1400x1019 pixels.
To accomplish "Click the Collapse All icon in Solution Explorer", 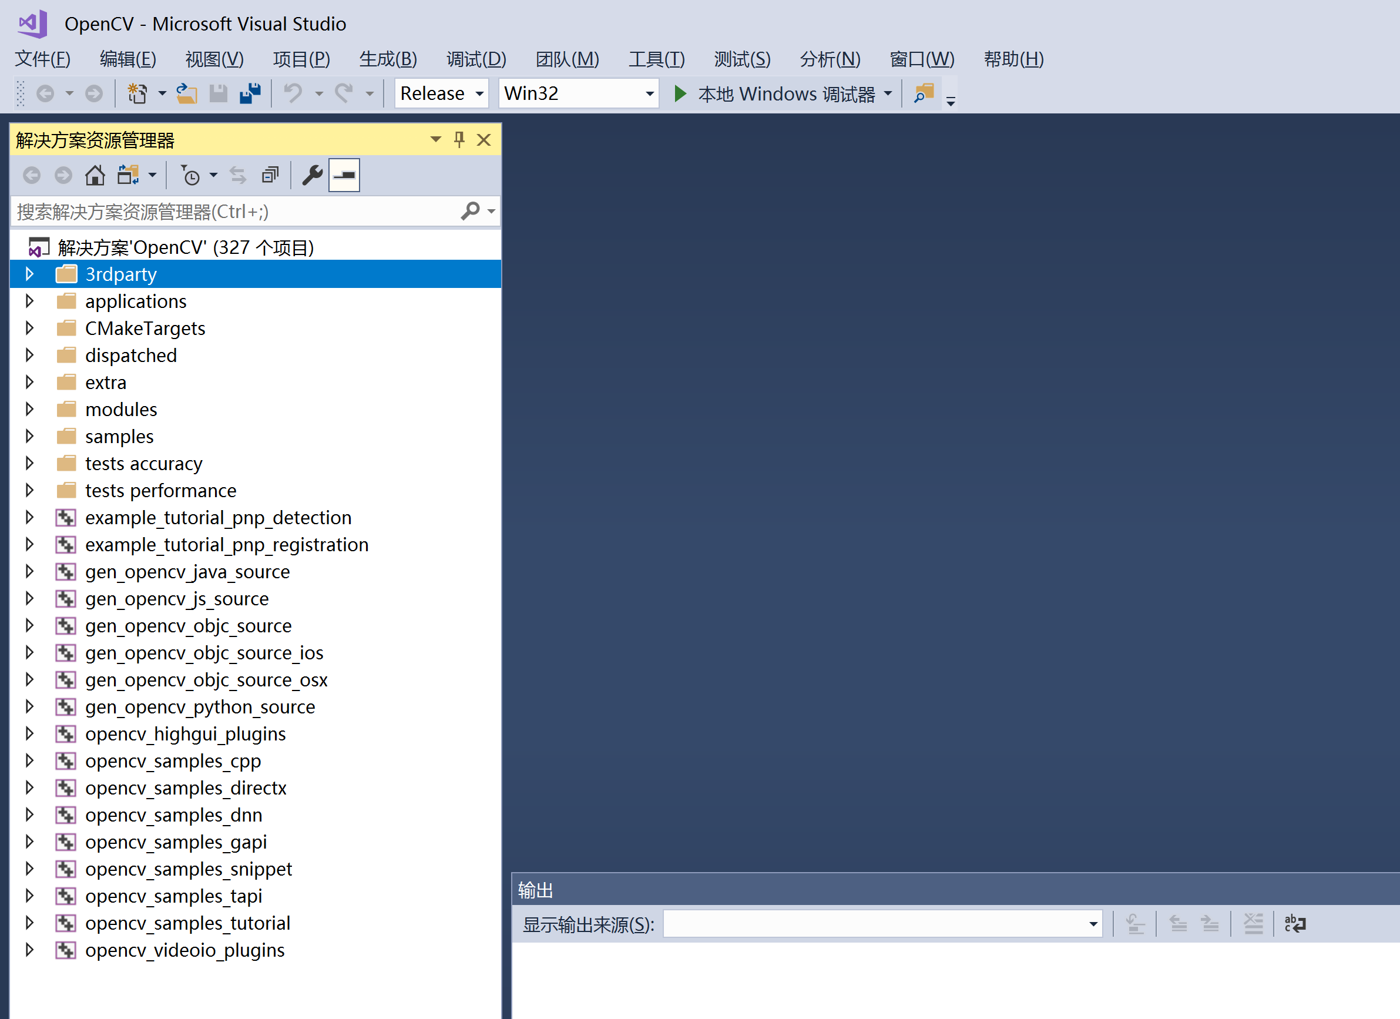I will coord(270,175).
